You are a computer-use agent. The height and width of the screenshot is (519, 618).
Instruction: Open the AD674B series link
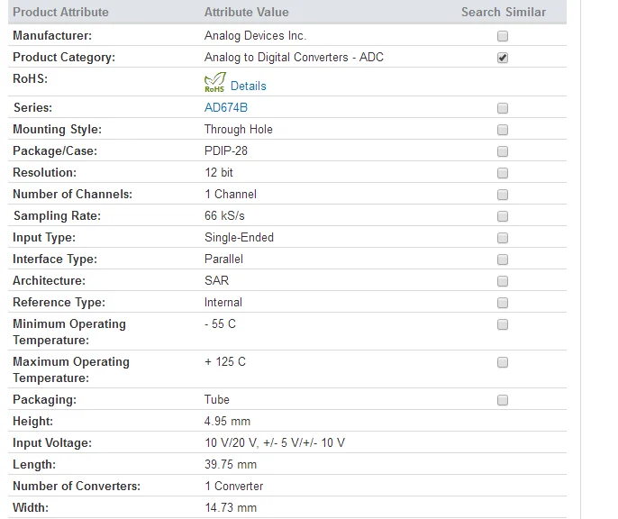click(x=226, y=107)
